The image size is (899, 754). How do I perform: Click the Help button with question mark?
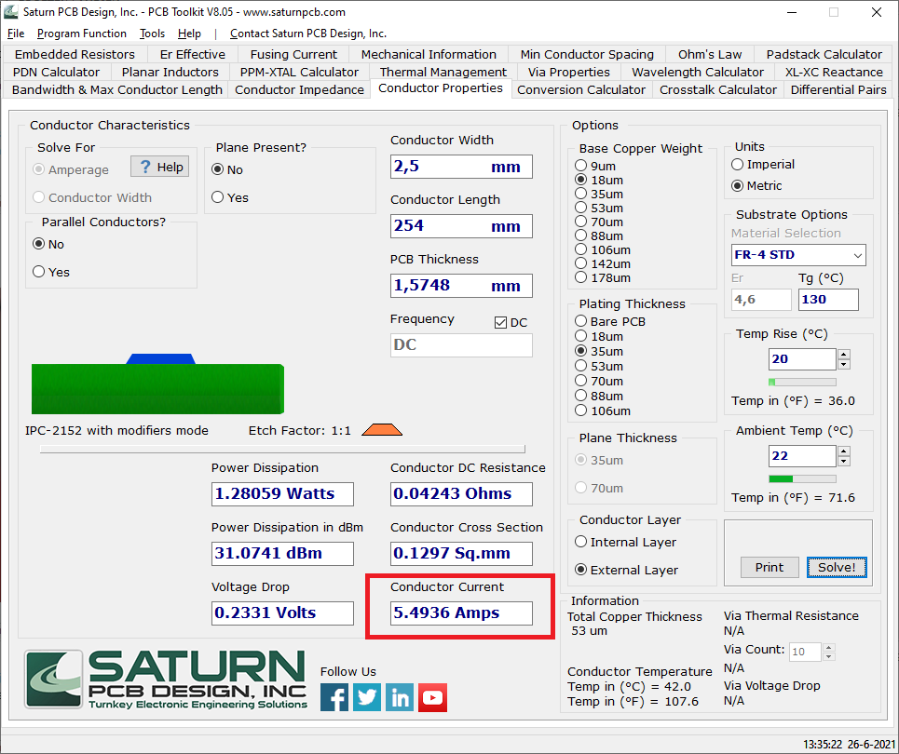click(x=160, y=167)
